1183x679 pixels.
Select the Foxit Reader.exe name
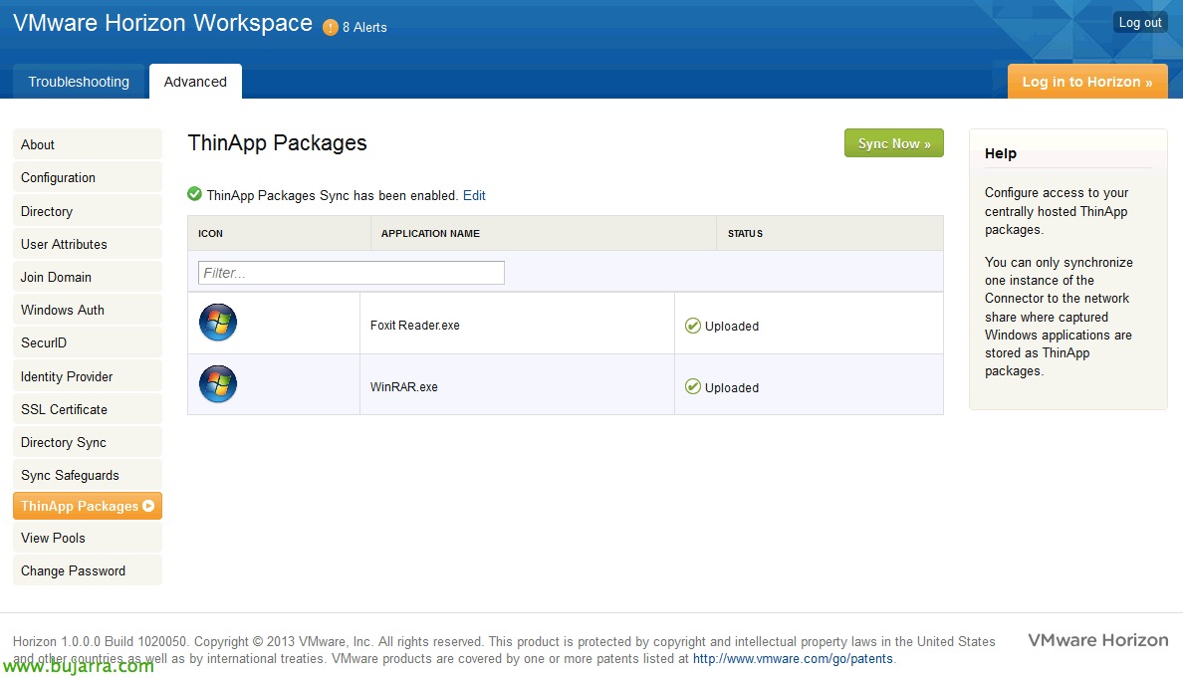(415, 326)
